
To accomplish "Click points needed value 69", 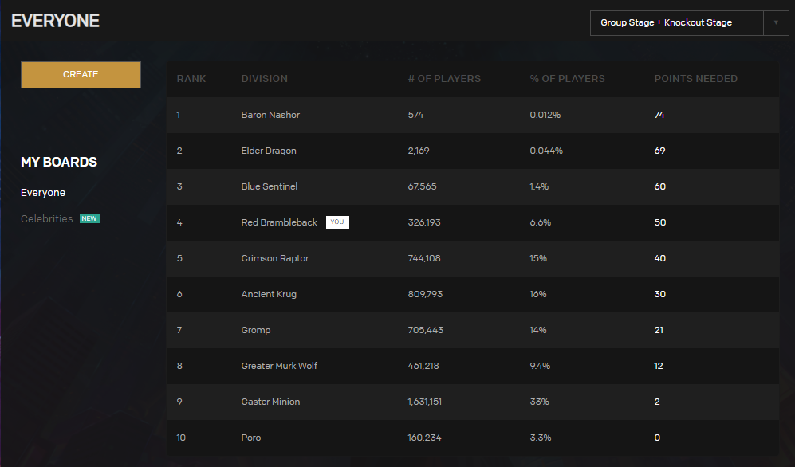I will [659, 151].
